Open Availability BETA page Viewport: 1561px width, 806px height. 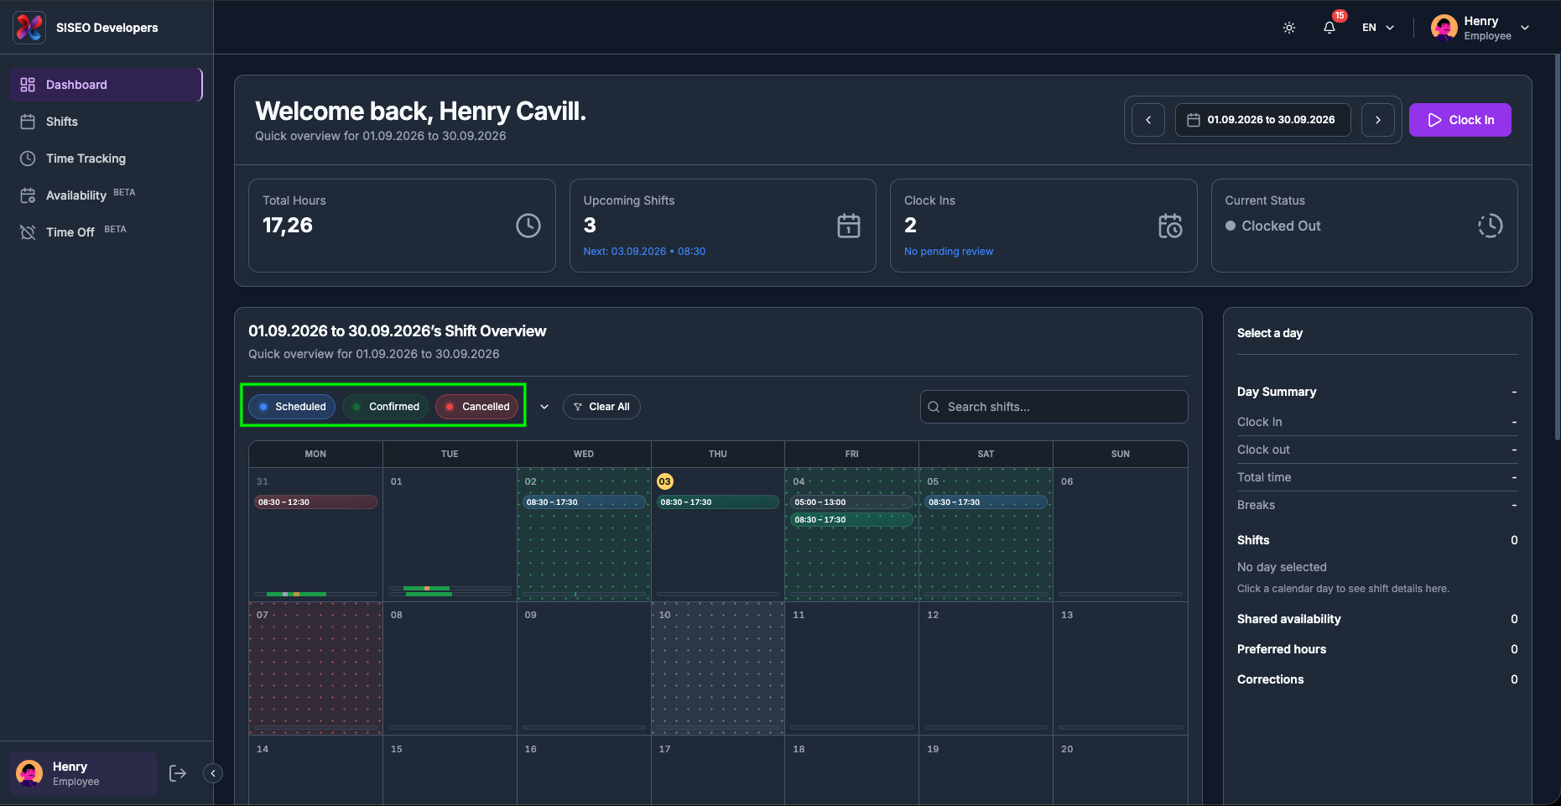[106, 195]
